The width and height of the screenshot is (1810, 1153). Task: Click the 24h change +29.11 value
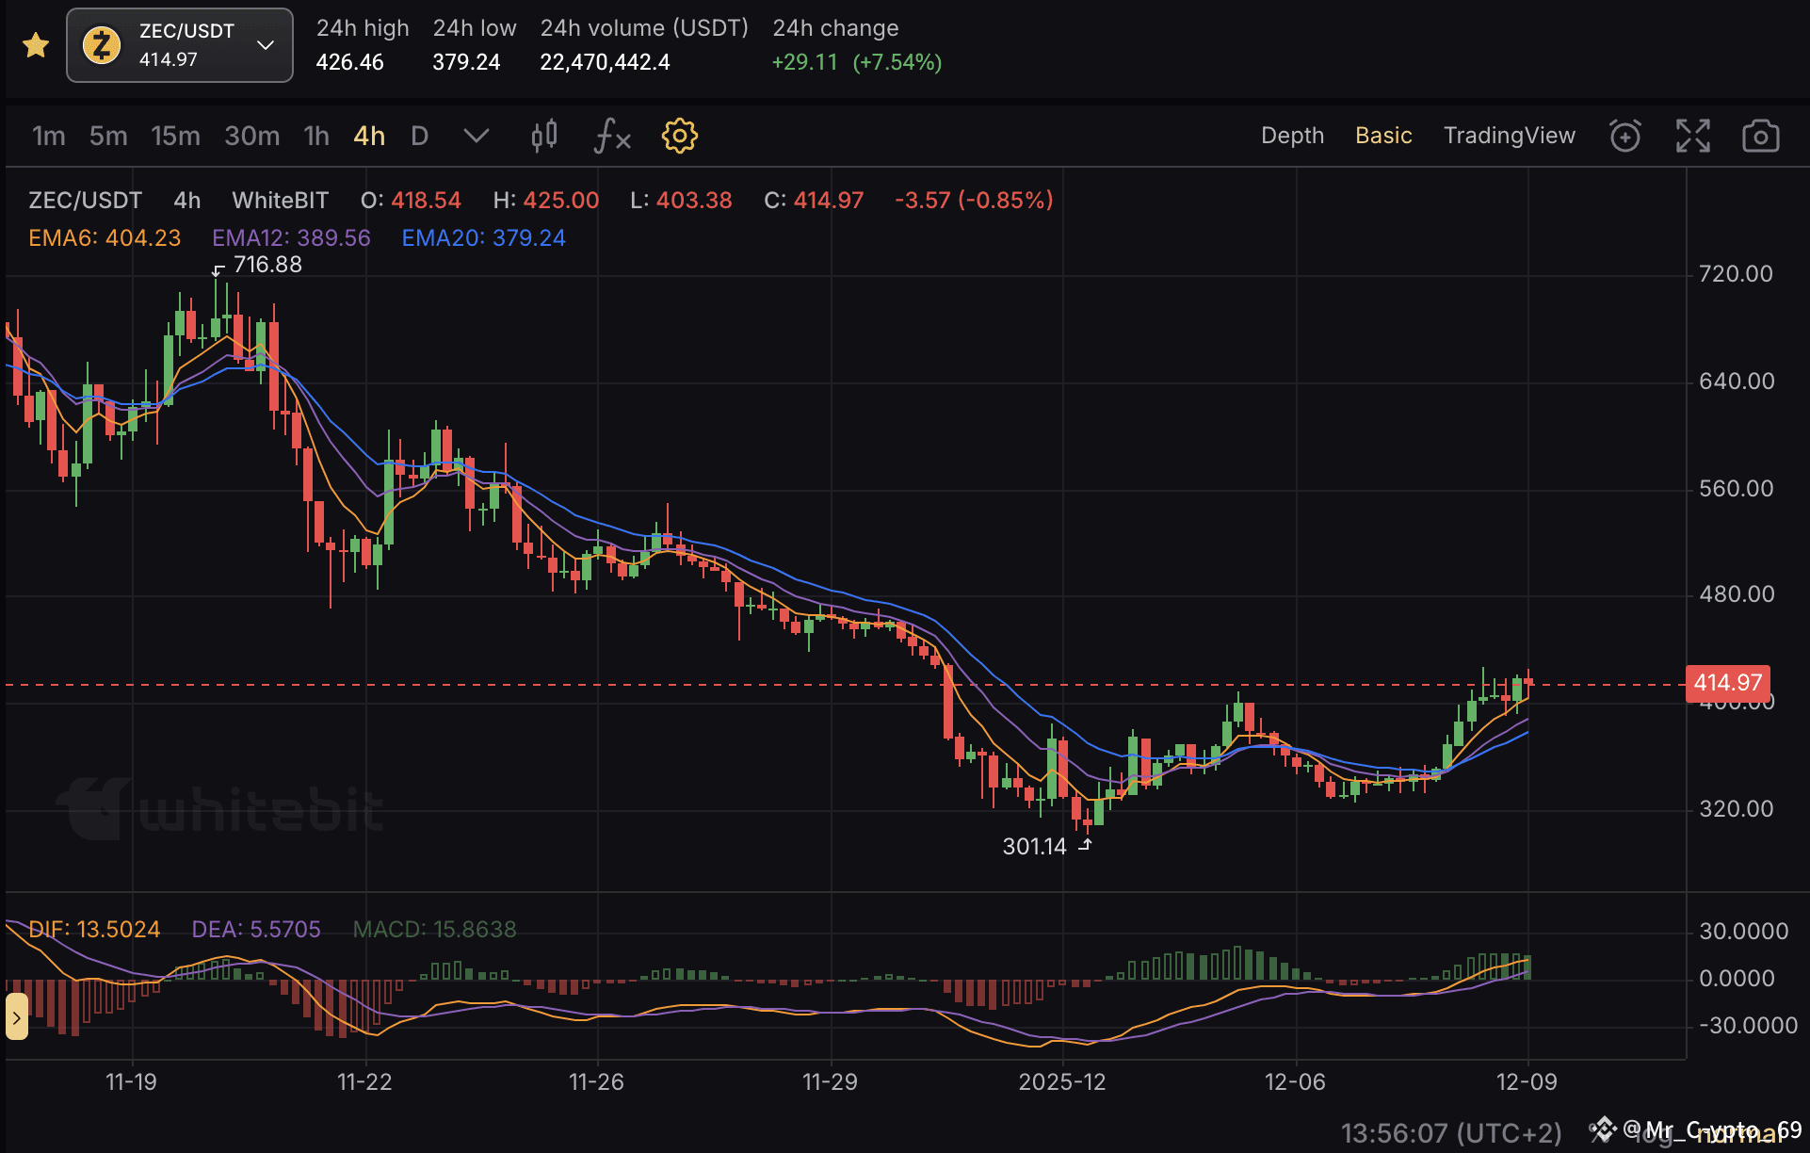click(x=804, y=62)
